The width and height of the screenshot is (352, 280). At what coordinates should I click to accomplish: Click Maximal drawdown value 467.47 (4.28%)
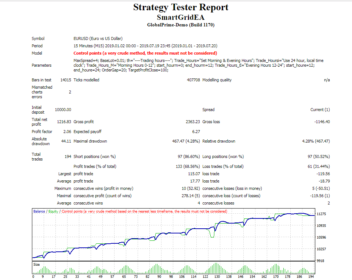186,141
